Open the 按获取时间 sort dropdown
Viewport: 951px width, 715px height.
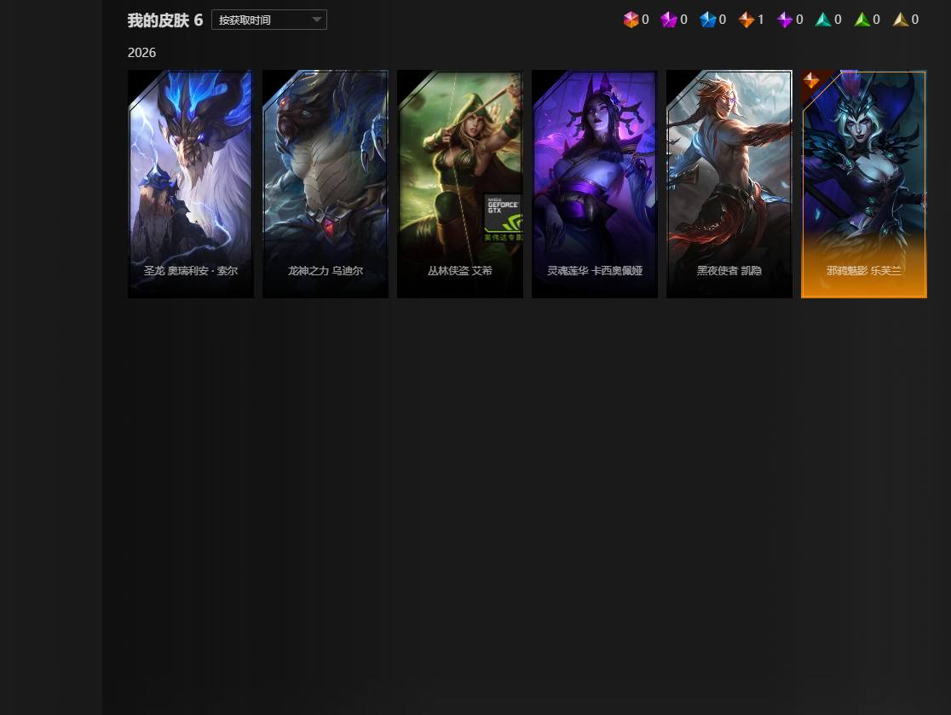268,20
